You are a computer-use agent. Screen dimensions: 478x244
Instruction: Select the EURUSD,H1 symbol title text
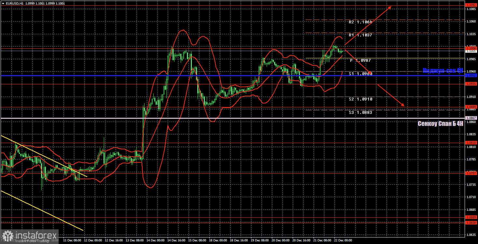click(x=14, y=3)
